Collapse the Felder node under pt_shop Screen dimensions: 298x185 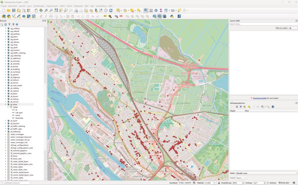8,107
